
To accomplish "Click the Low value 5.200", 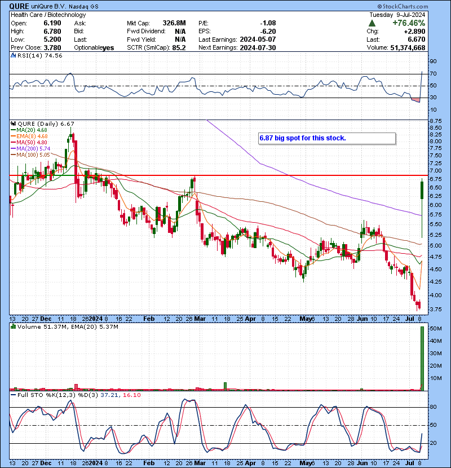I will pyautogui.click(x=52, y=39).
